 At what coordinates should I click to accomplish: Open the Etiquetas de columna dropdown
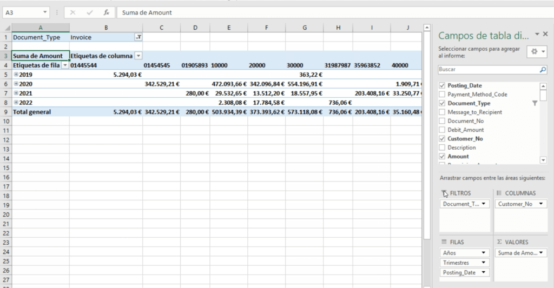(138, 56)
